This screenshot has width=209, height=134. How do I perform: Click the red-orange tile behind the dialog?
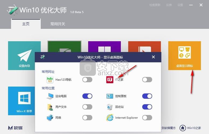pos(144,47)
